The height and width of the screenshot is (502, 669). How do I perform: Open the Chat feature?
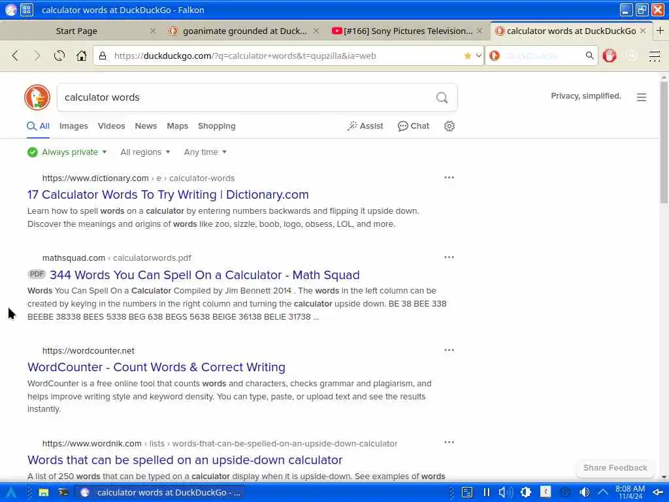[414, 126]
